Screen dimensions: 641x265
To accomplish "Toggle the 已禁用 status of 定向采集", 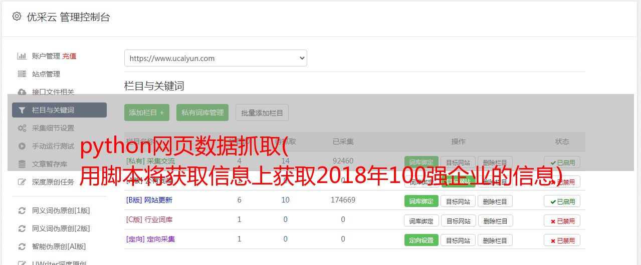I will tap(562, 240).
